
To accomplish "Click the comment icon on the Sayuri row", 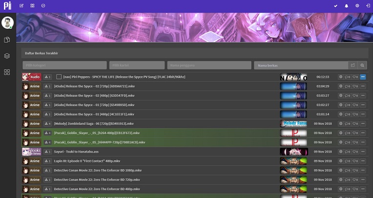I will click(348, 152).
